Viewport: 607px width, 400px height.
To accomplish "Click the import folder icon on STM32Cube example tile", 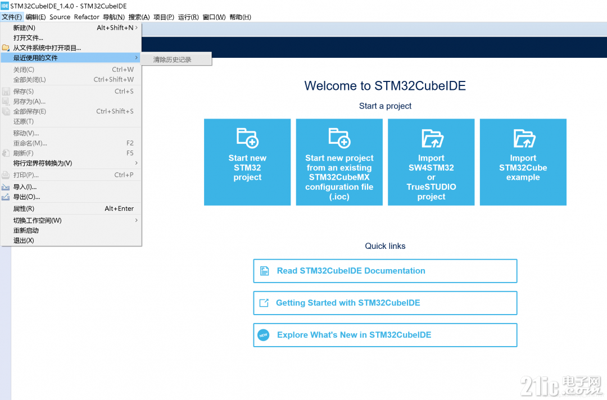I will coord(524,139).
